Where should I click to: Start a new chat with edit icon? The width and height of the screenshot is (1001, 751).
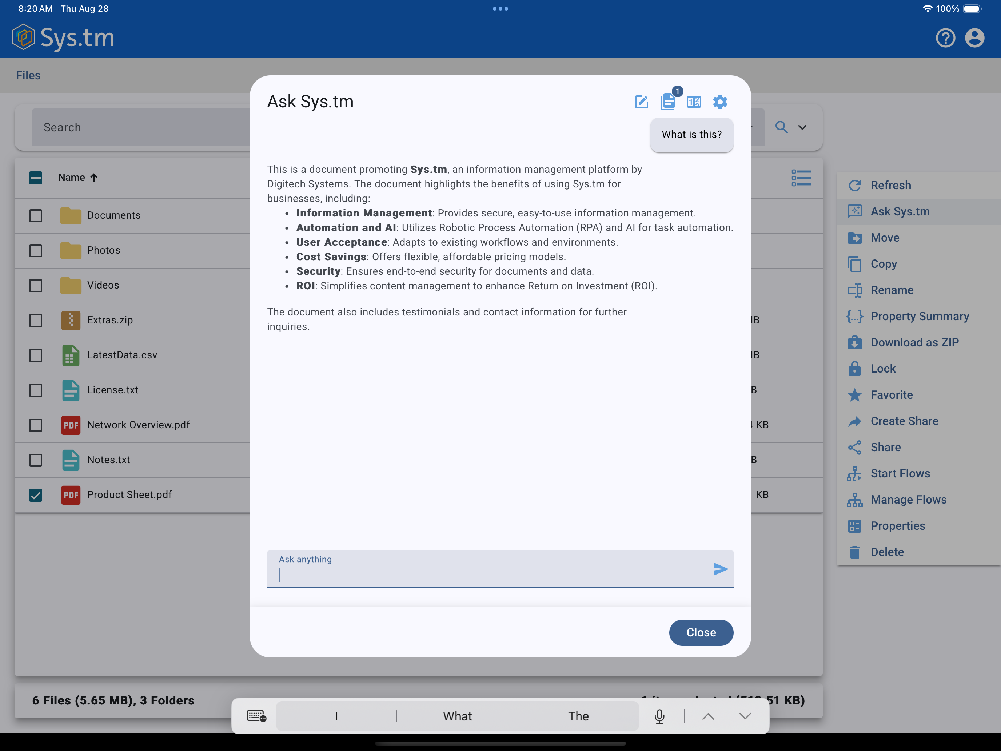tap(641, 102)
